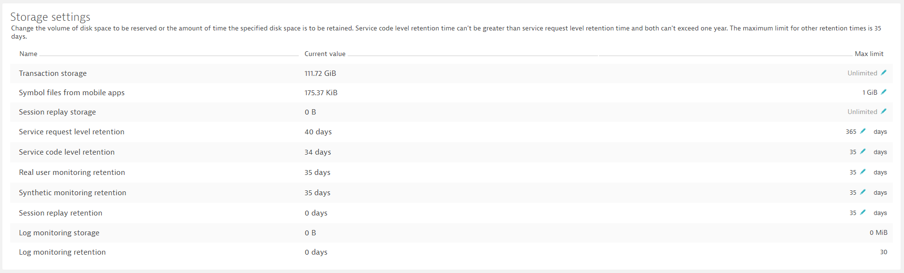The height and width of the screenshot is (273, 904).
Task: Click pencil icon for Session replay storage
Action: pos(884,112)
